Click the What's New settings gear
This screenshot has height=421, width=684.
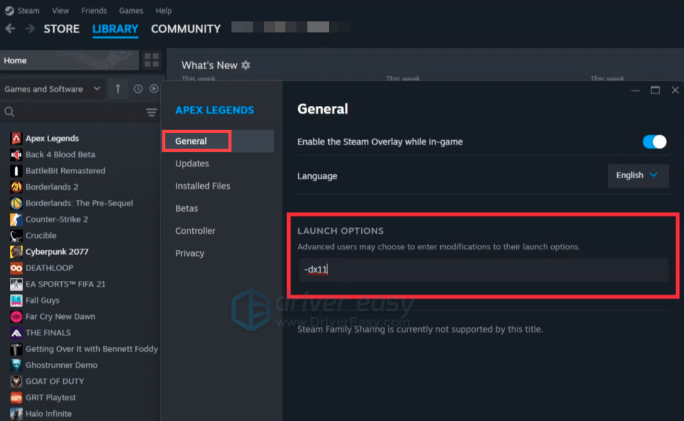(x=246, y=65)
